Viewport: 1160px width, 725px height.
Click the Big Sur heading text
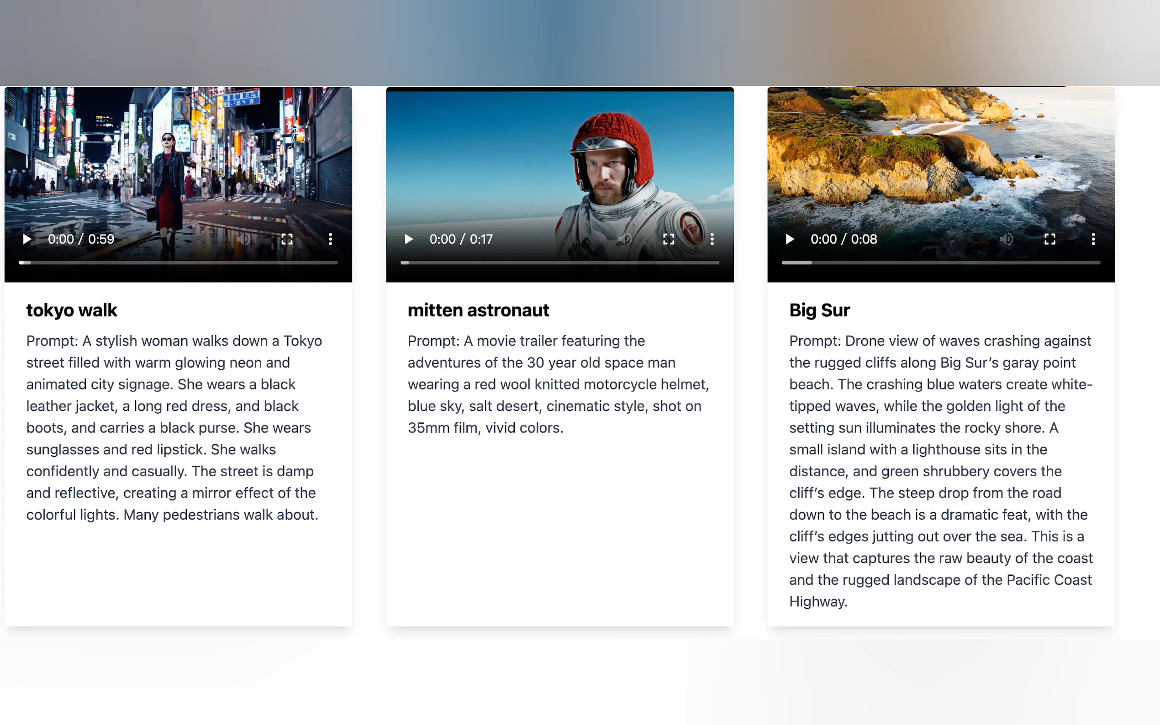tap(819, 310)
